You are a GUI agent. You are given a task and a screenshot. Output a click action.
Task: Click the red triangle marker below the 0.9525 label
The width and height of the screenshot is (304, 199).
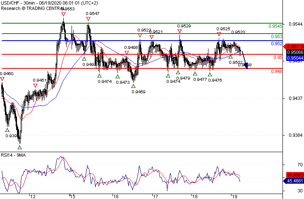[x=219, y=34]
